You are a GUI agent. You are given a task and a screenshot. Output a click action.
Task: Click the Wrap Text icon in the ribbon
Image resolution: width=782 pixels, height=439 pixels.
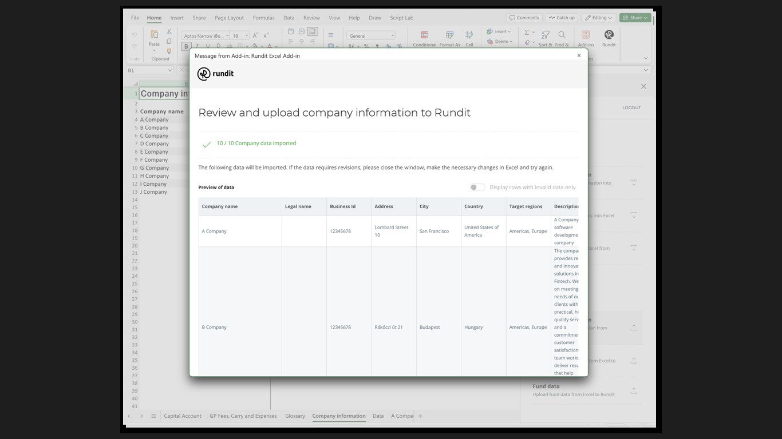(x=330, y=35)
